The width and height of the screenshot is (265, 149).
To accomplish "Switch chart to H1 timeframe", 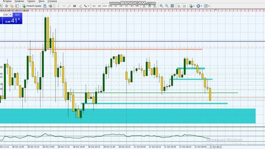I will pos(116,6).
